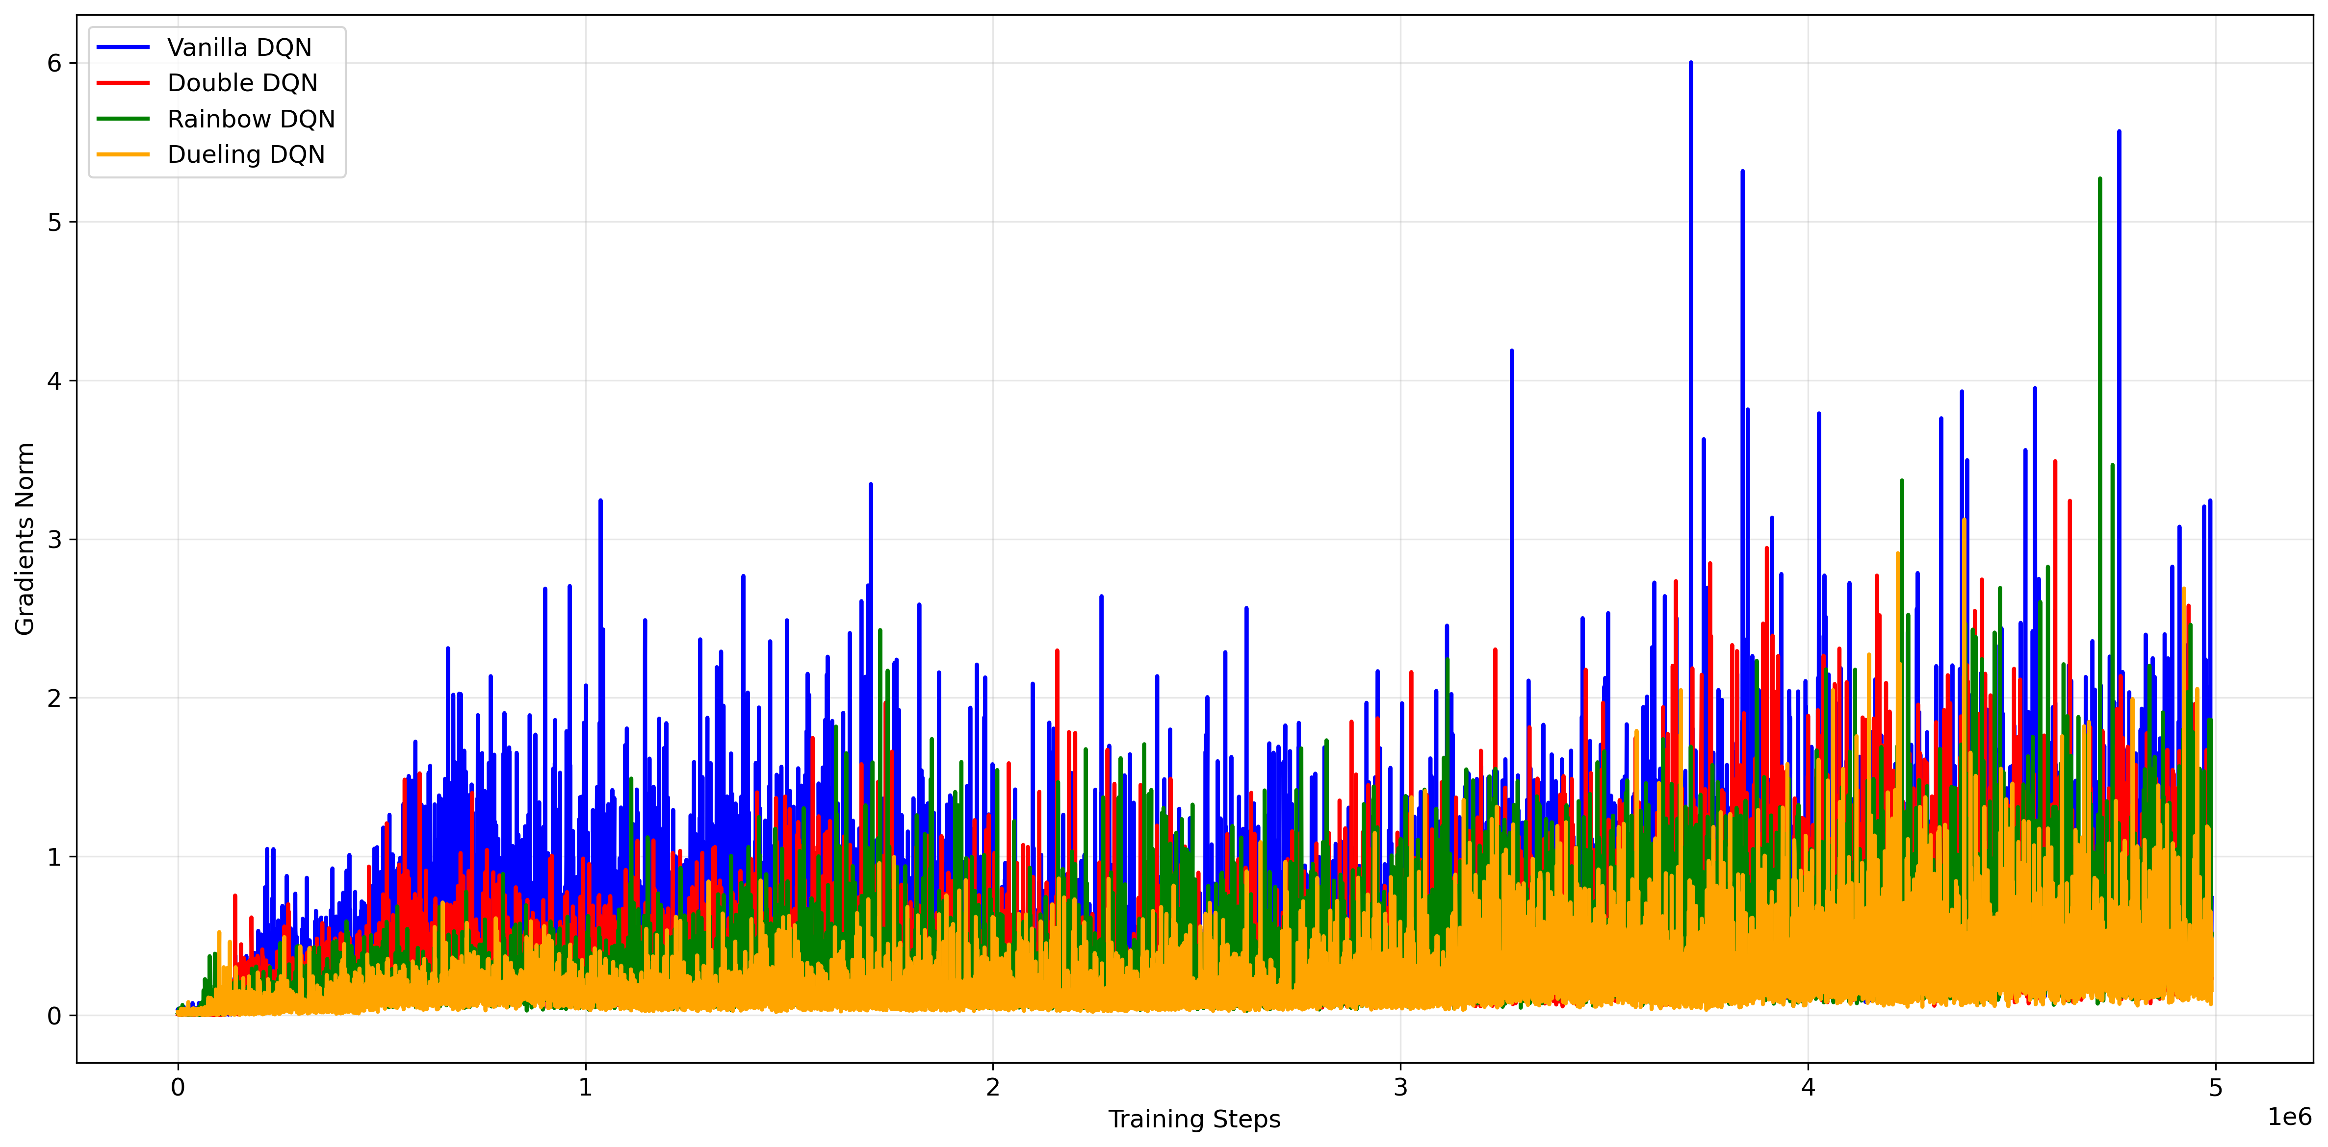The height and width of the screenshot is (1147, 2328).
Task: Click the y-axis tick label 3
Action: (x=54, y=539)
